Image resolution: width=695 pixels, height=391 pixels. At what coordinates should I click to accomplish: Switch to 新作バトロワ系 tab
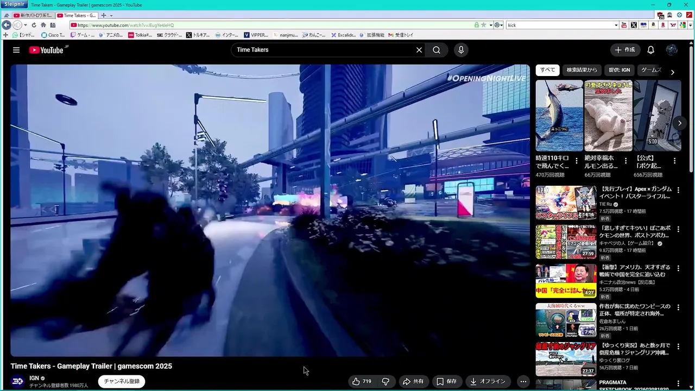(x=33, y=15)
